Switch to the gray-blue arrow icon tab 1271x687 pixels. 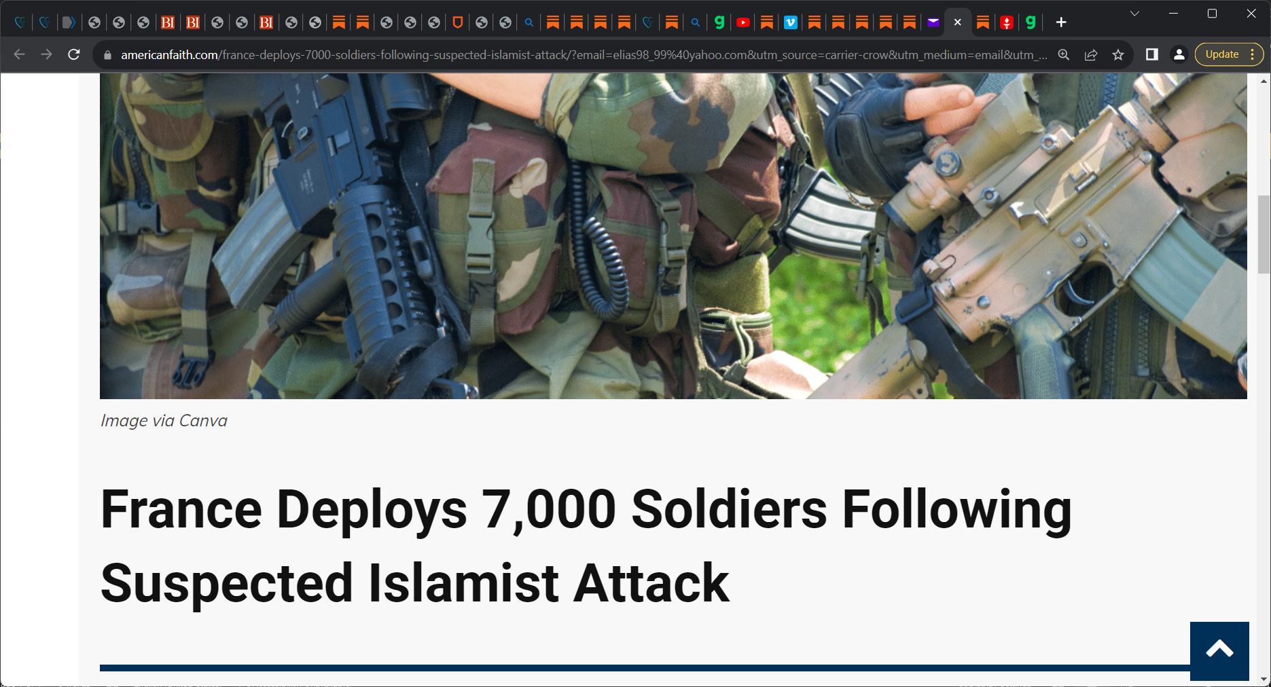click(69, 22)
